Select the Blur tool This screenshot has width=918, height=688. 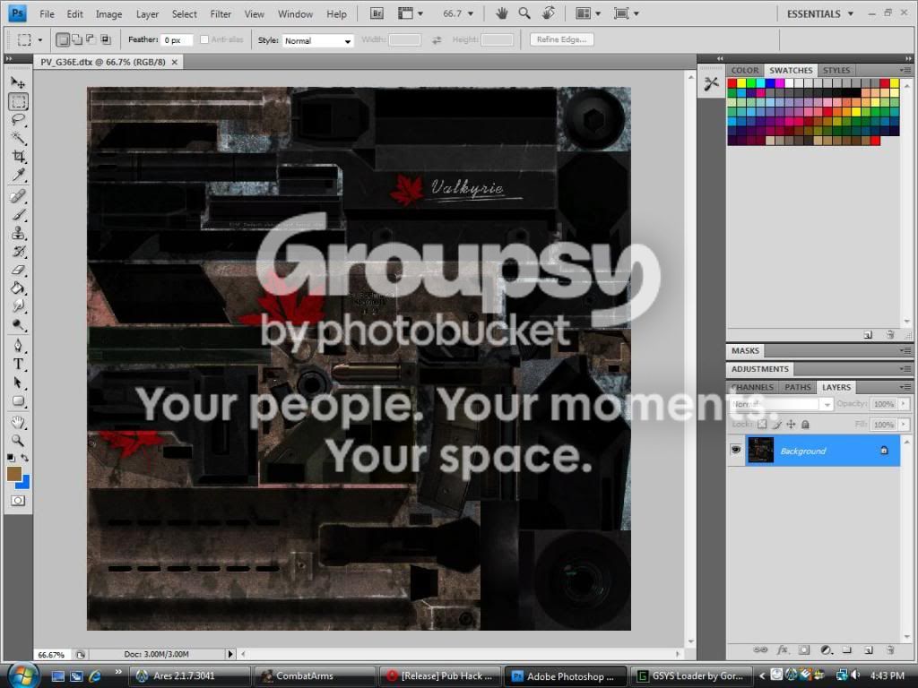pos(18,306)
